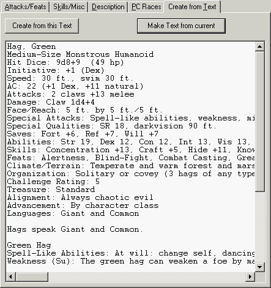Click the 'Special Qualities: SR 18' line
This screenshot has height=288, width=271.
112,126
